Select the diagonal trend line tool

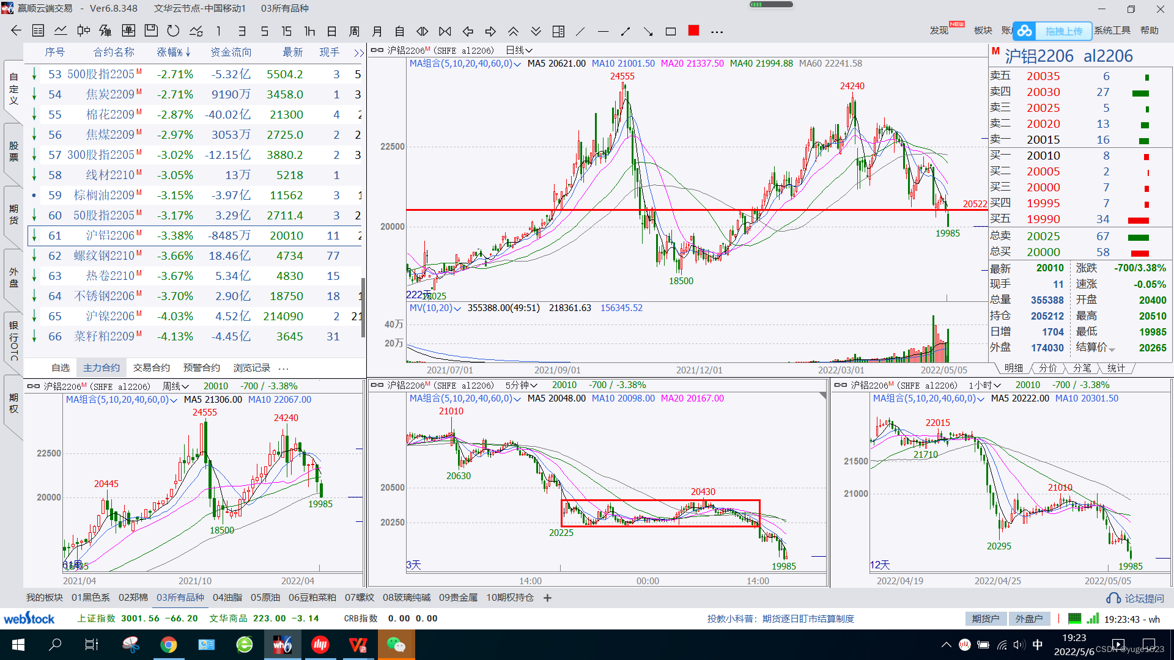(x=580, y=31)
